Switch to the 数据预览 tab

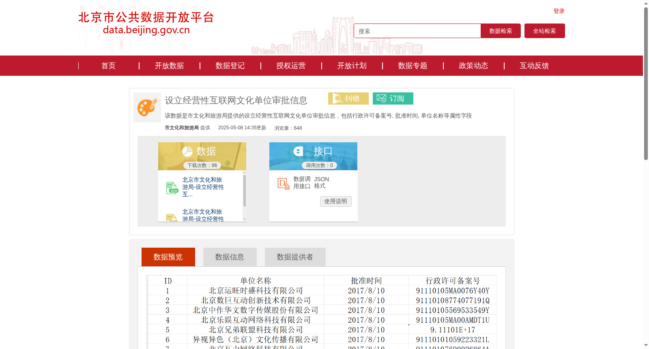(x=168, y=257)
